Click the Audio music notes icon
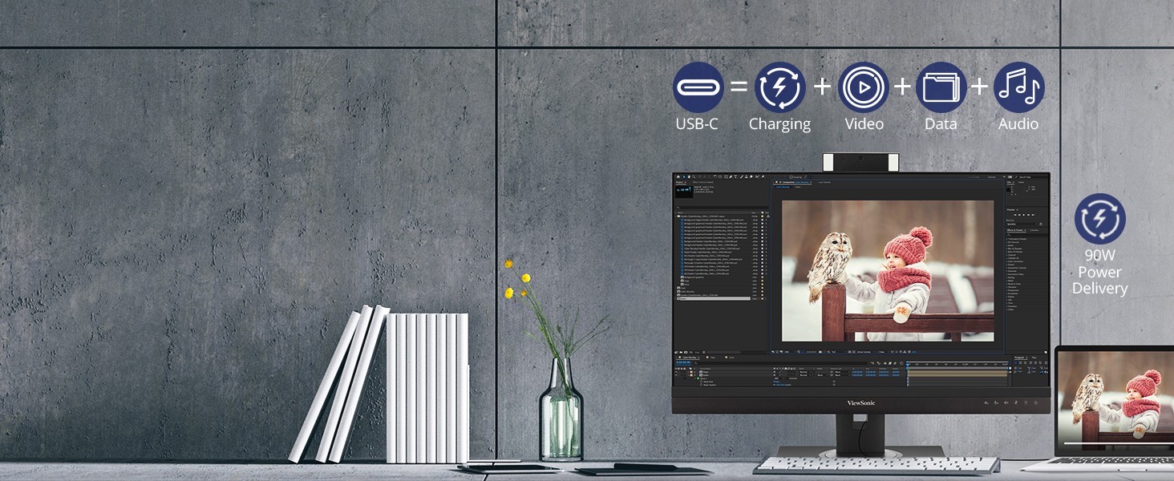This screenshot has width=1174, height=481. (x=1018, y=87)
